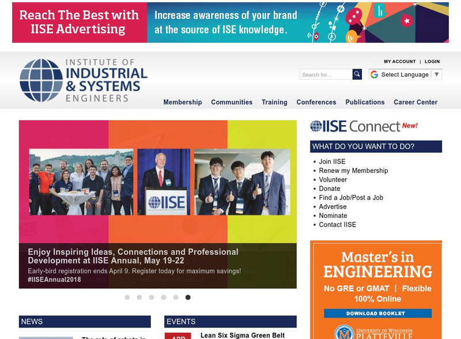Click Renew my Membership link
Viewport: 461px width, 339px height.
(x=353, y=171)
